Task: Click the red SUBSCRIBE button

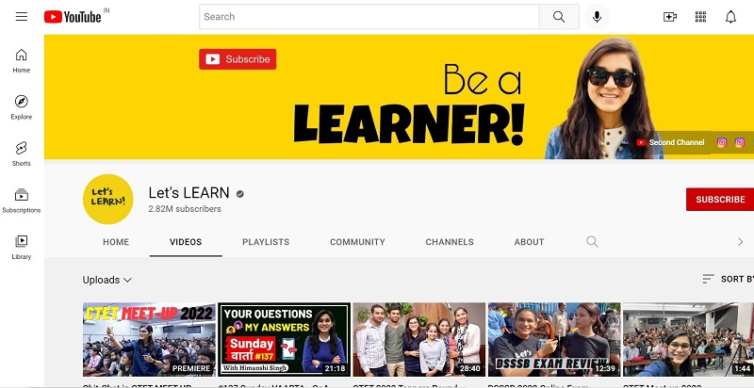Action: [x=720, y=200]
